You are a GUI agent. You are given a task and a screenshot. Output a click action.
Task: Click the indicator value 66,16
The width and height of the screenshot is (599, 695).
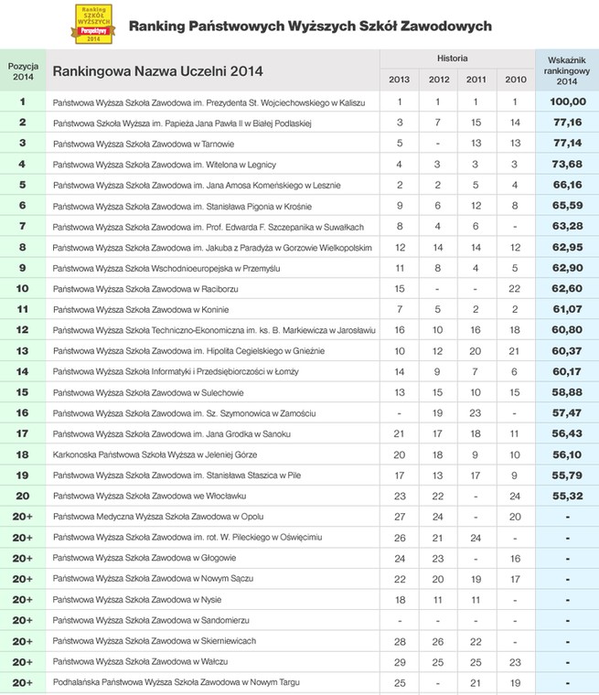[x=568, y=185]
